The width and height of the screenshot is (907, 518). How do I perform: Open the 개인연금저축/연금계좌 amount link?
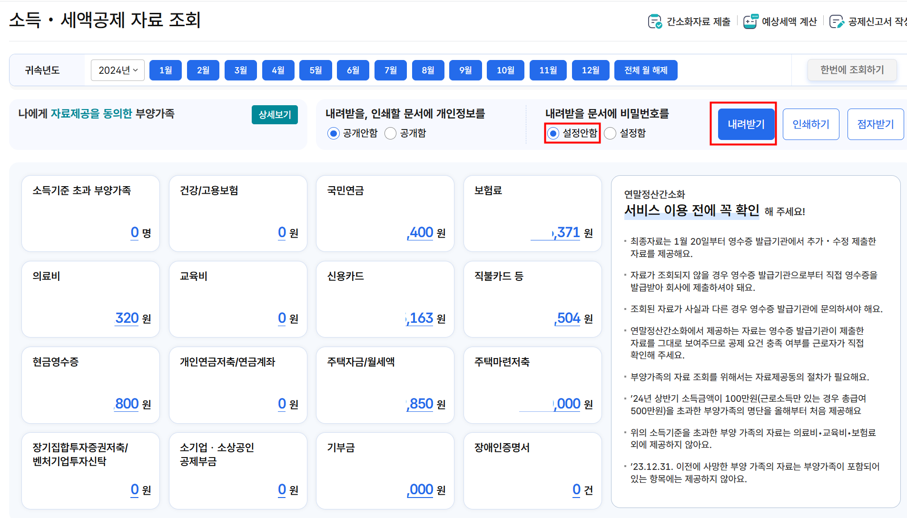coord(282,404)
